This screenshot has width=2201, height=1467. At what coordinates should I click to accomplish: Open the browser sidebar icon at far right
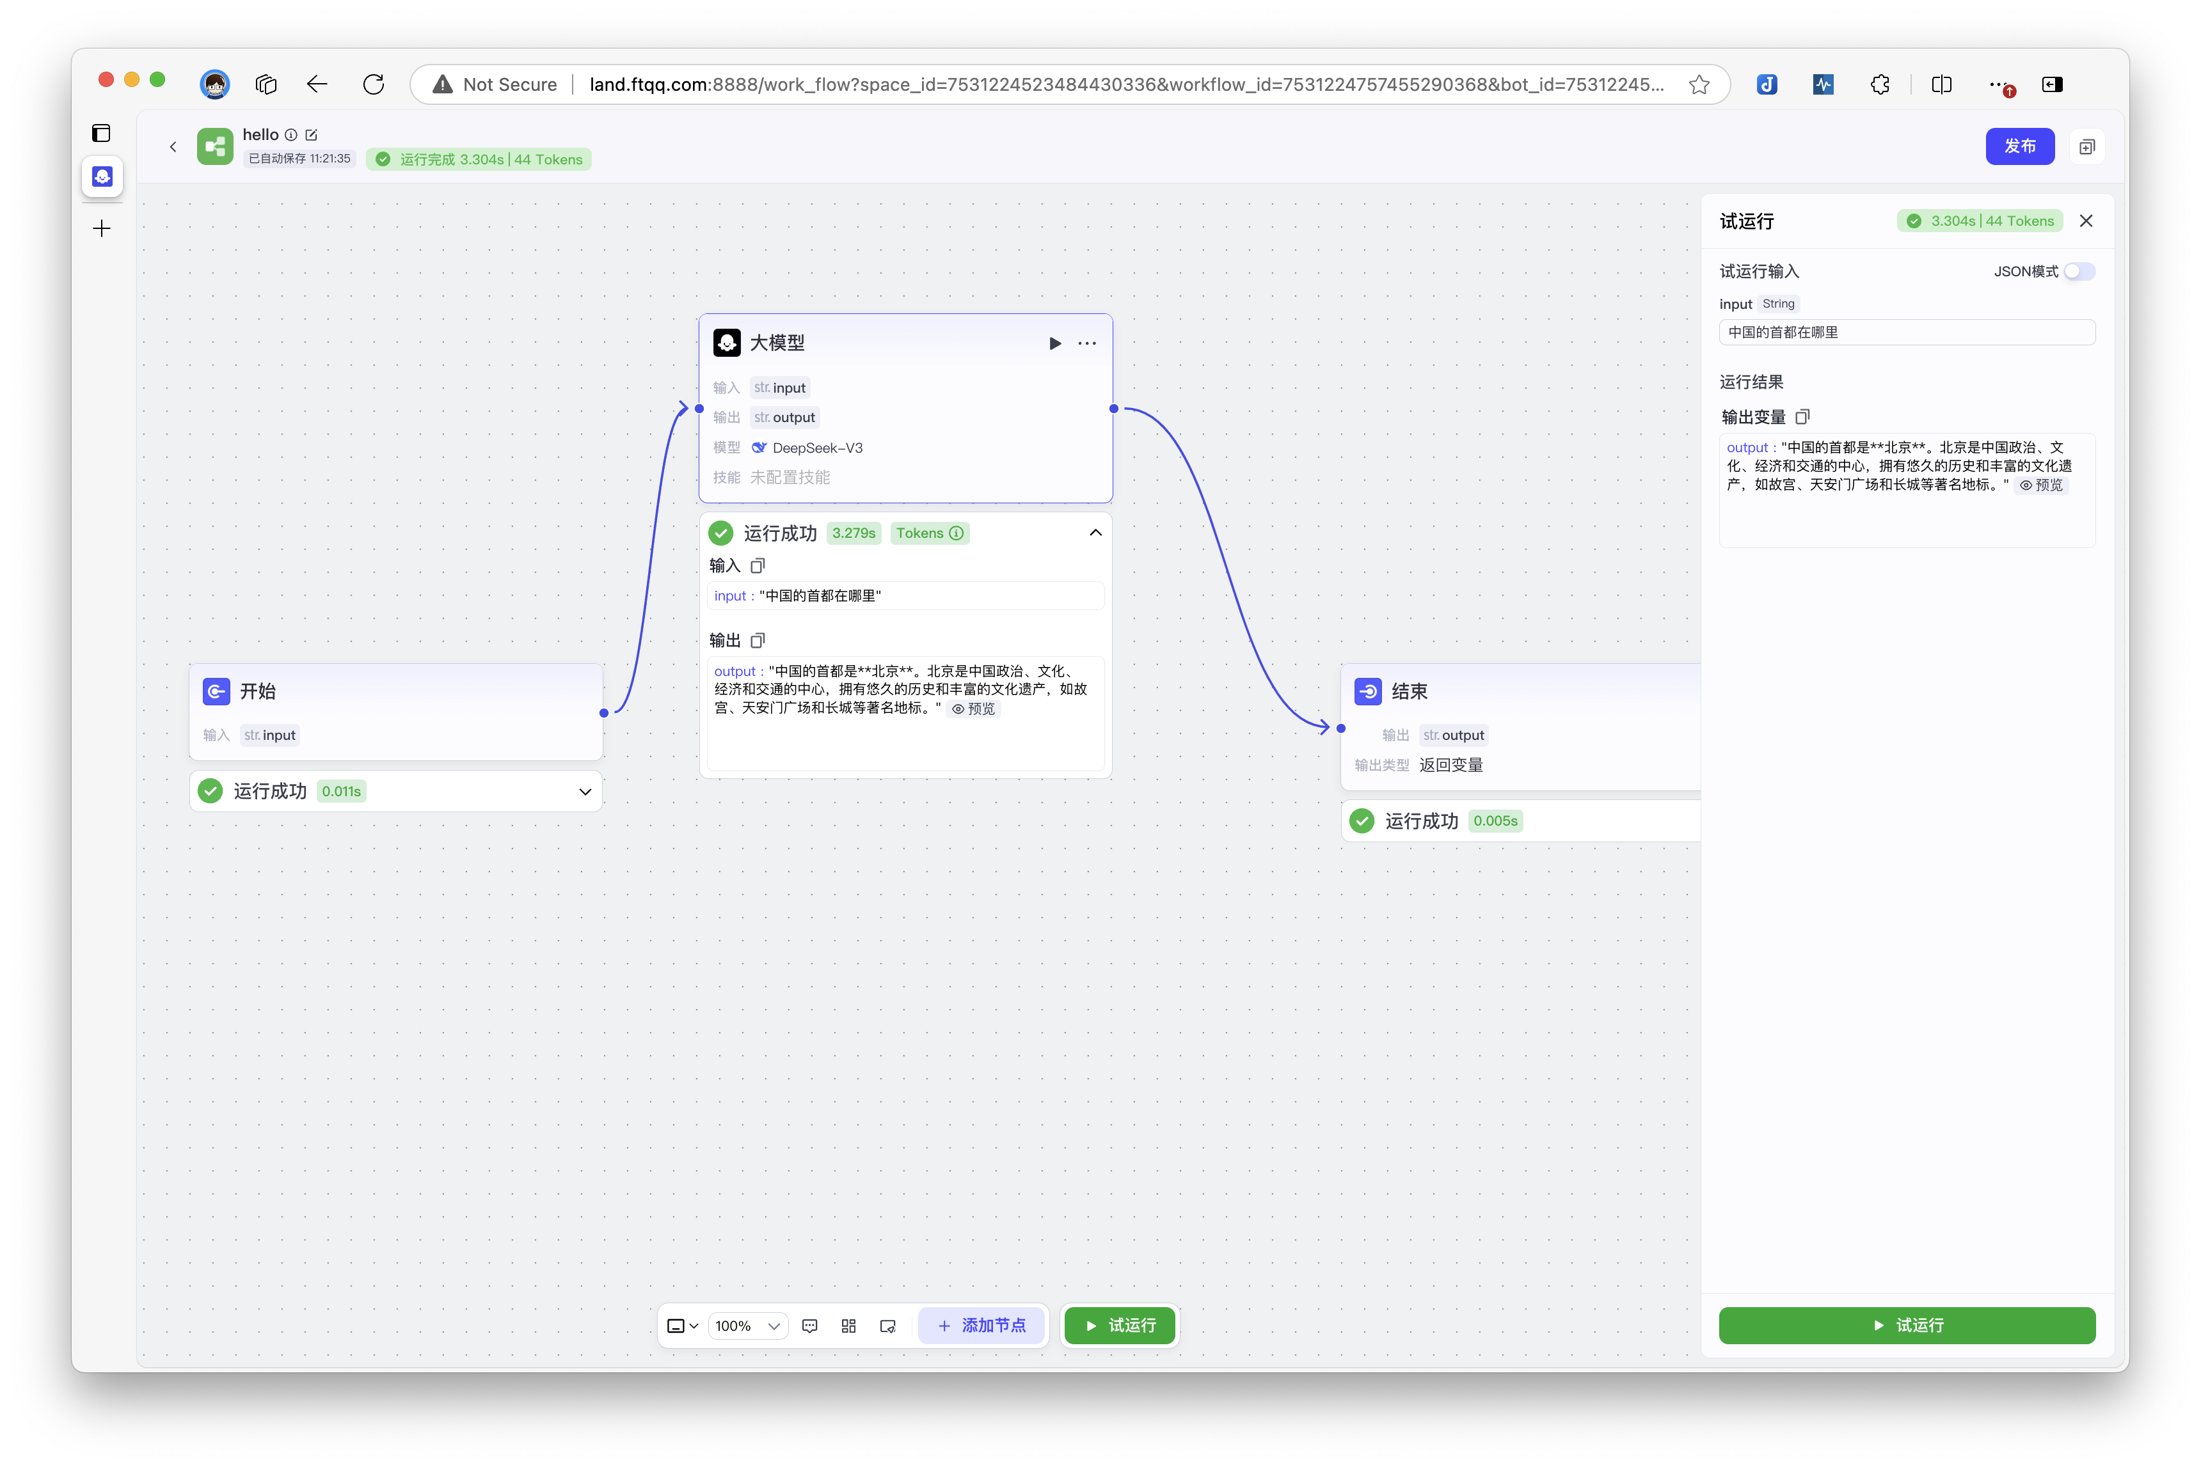coord(2052,84)
